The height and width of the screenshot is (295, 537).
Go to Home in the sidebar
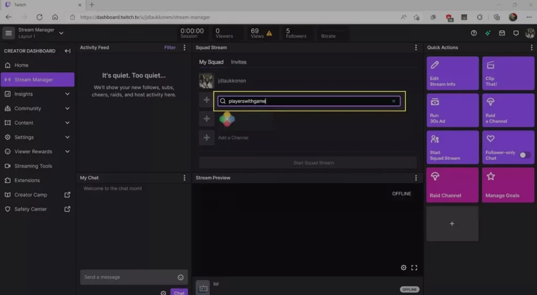[37, 65]
